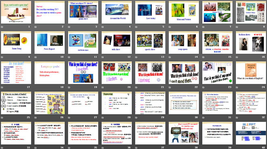Click the star icon beneath slide 40
Viewport: 267px width, 149px height.
coord(237,148)
